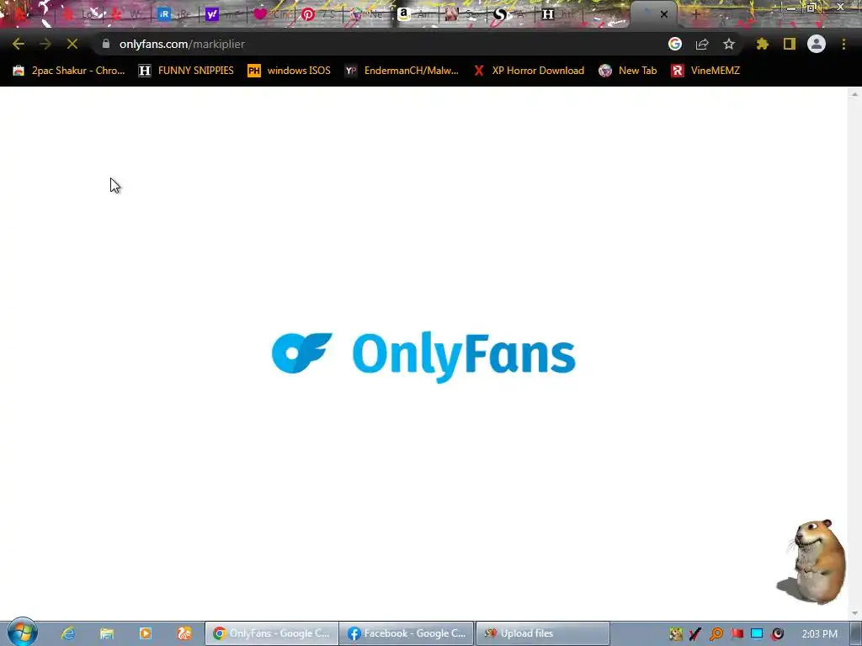This screenshot has height=646, width=862.
Task: View site information via the lock icon
Action: point(106,44)
